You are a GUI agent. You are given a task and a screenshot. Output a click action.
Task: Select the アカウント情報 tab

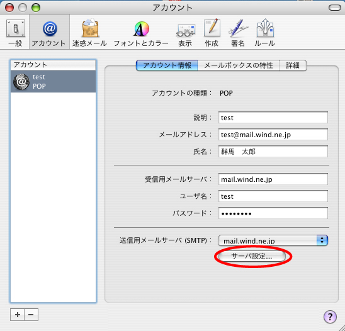167,65
